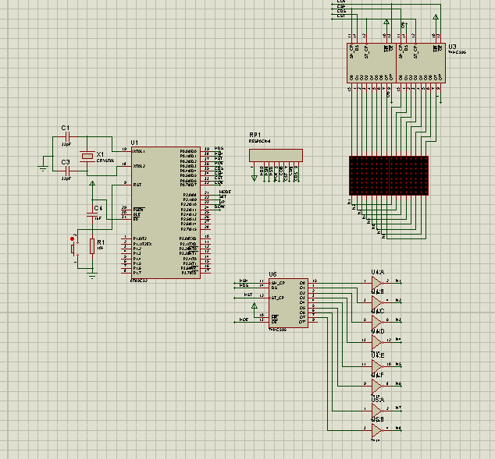Select power terminal near U6 pin 10
495x459 pixels.
pos(254,305)
